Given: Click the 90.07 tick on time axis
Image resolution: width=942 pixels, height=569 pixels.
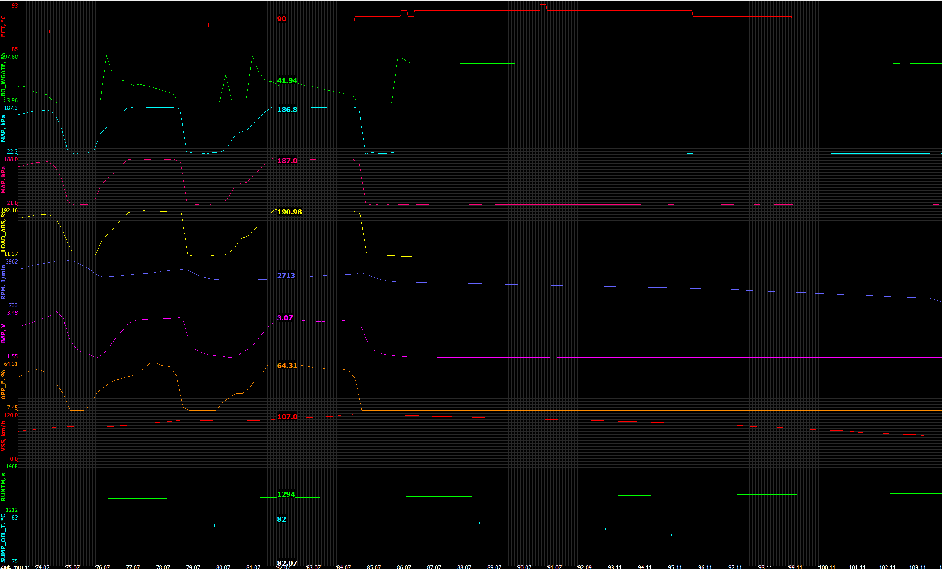Looking at the screenshot, I should (x=524, y=567).
